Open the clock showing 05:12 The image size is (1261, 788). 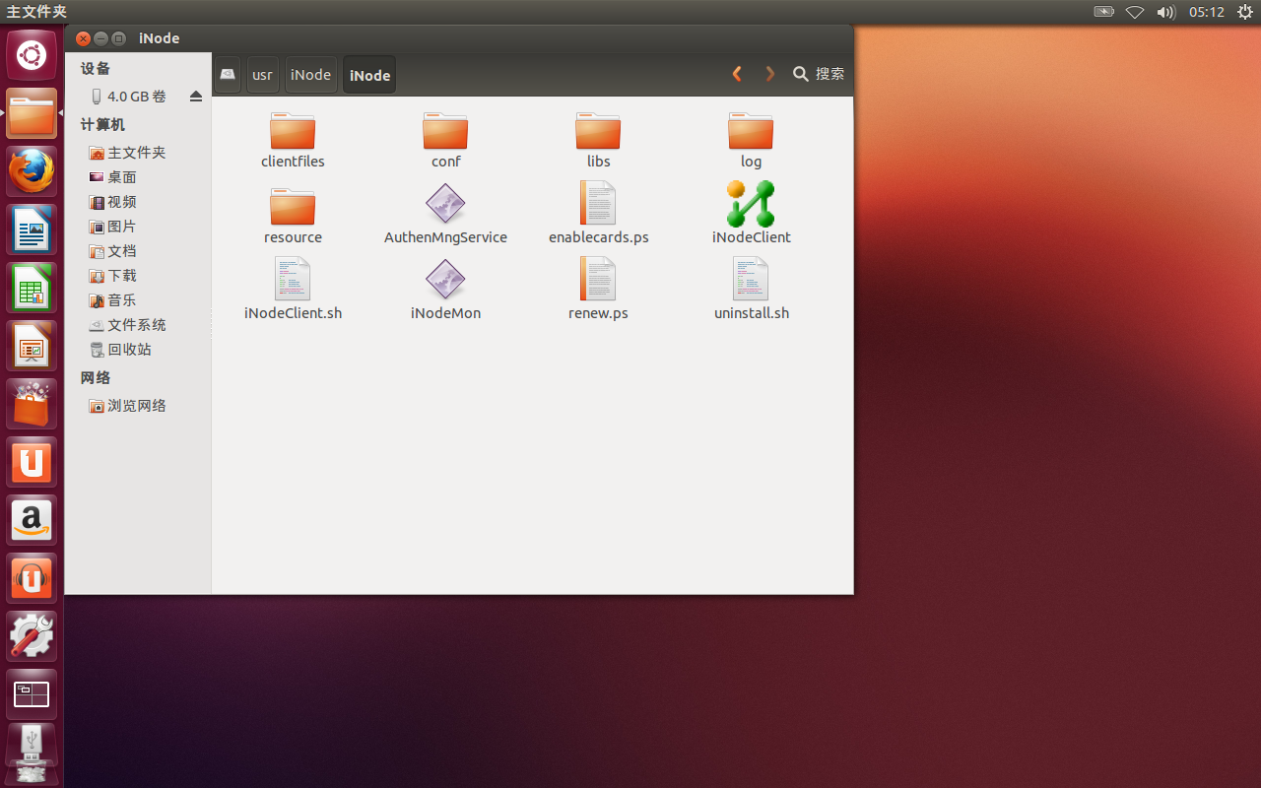[x=1207, y=12]
